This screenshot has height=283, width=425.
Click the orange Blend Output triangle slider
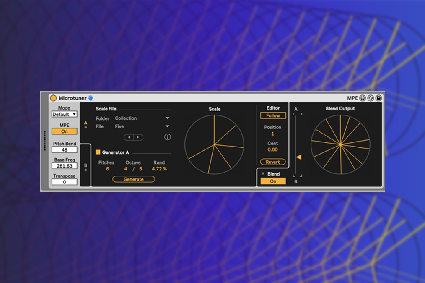[299, 157]
